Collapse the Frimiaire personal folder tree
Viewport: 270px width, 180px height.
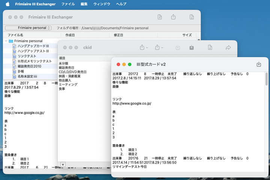6,41
